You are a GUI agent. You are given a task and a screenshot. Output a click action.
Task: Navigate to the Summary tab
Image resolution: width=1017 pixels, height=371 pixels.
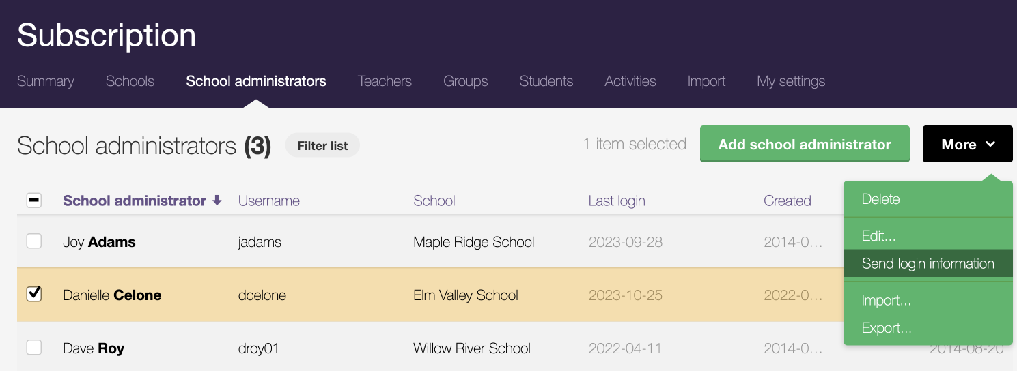(x=46, y=81)
